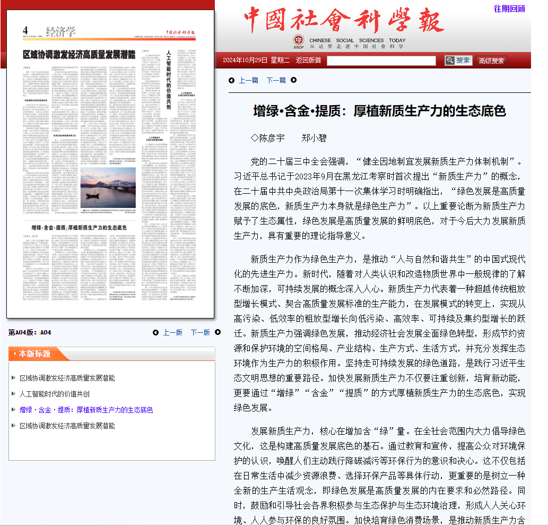The width and height of the screenshot is (548, 526).
Task: Click the next article arrow icon beside 下一篇
Action: (293, 80)
